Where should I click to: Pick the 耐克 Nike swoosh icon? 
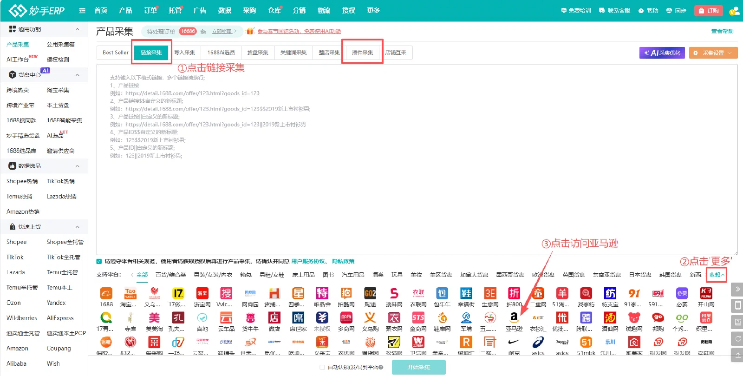coord(514,342)
